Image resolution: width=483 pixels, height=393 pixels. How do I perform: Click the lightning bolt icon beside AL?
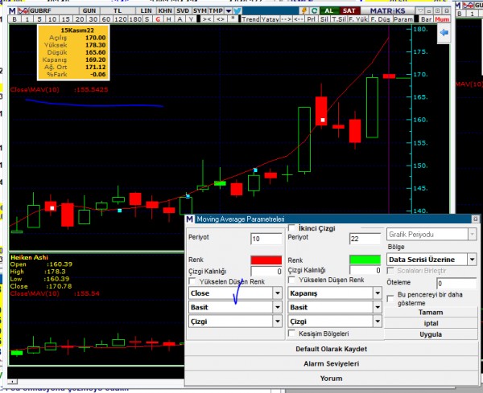304,10
